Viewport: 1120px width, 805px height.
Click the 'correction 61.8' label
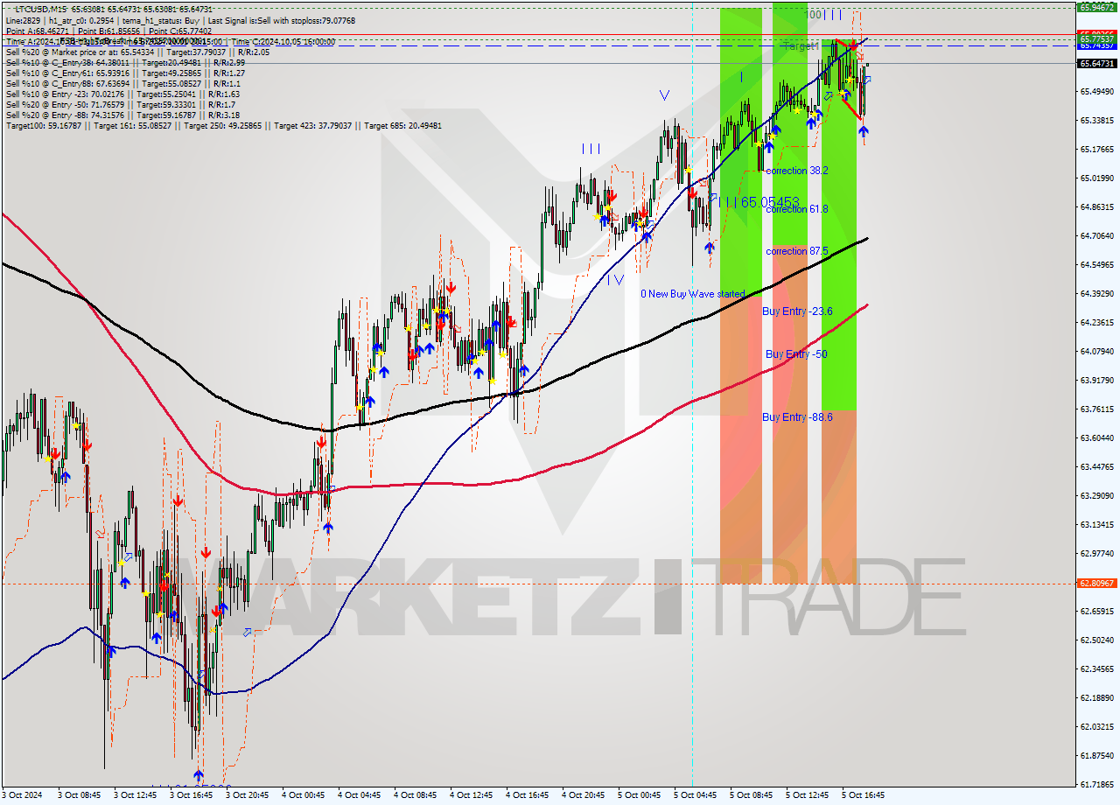(796, 209)
